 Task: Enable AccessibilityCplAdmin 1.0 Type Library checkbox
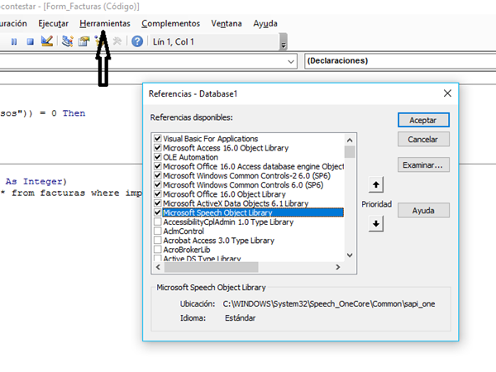click(157, 222)
